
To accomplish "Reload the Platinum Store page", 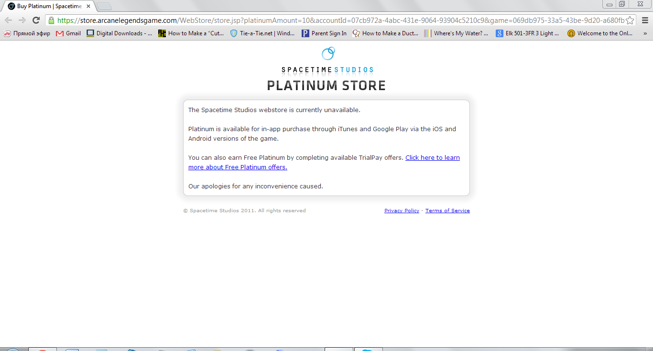I will click(x=36, y=20).
